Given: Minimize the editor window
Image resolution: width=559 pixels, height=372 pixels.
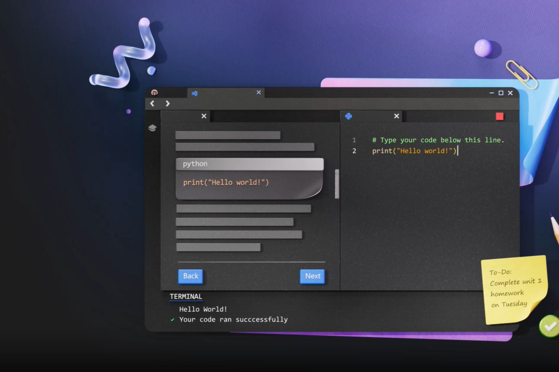Looking at the screenshot, I should 491,93.
